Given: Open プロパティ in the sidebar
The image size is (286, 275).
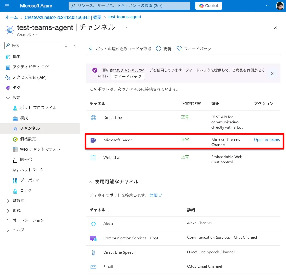Looking at the screenshot, I should click(x=30, y=180).
